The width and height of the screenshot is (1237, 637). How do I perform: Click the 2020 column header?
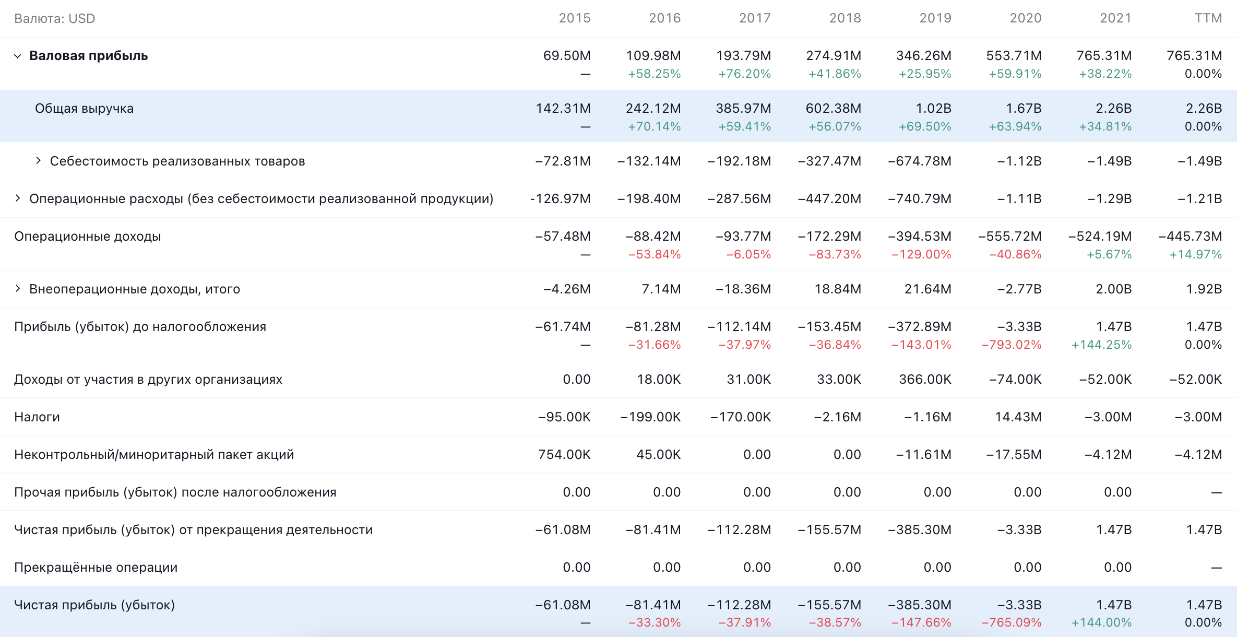[1026, 18]
